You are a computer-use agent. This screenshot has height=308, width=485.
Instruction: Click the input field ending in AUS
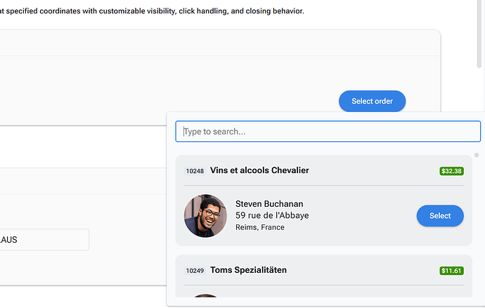44,240
